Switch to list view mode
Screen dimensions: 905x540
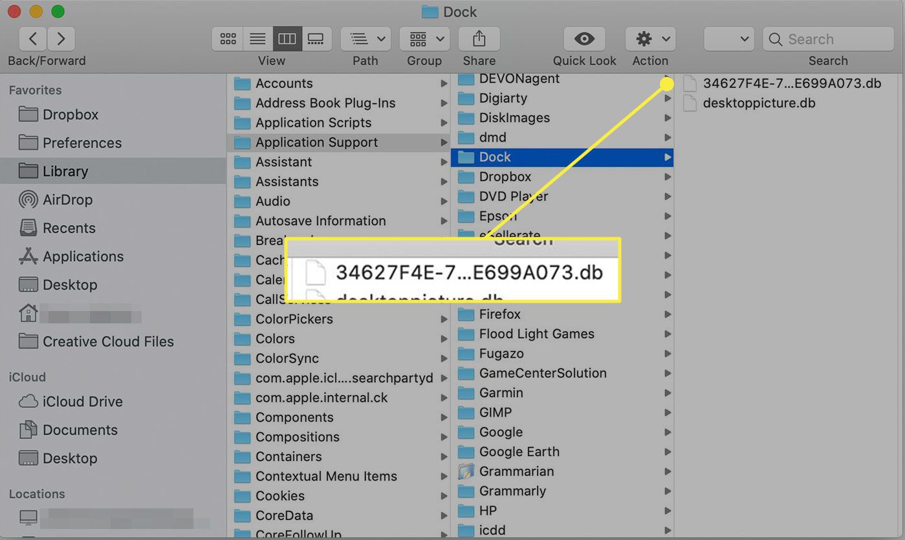pos(257,39)
